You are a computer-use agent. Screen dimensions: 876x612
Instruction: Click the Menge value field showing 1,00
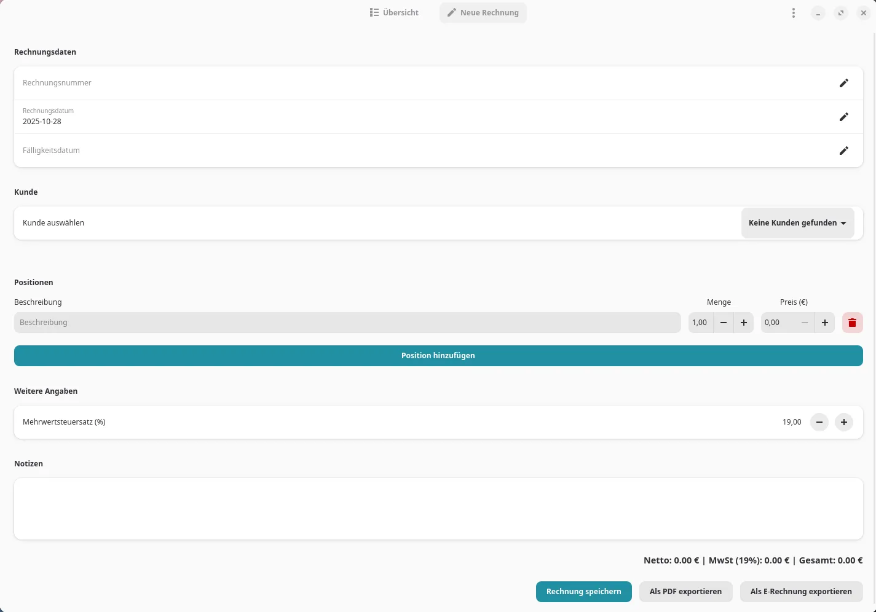(x=700, y=323)
